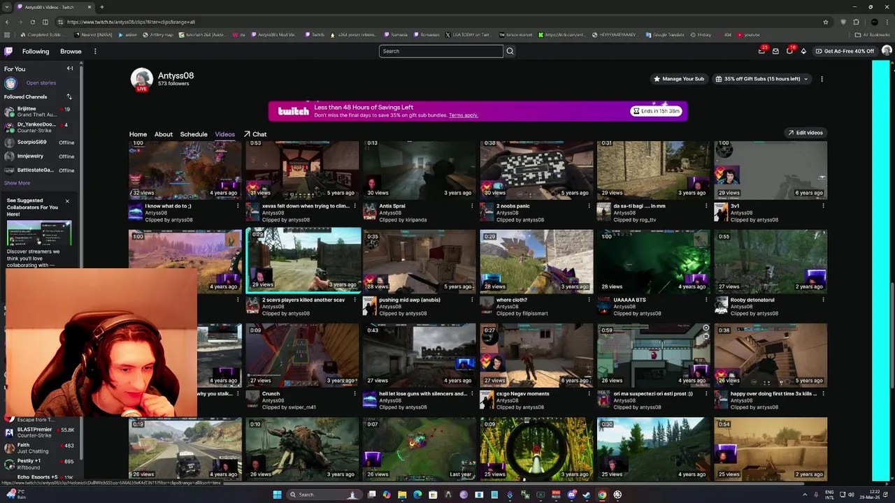Open the user profile avatar menu
Viewport: 895px width, 503px height.
(887, 51)
